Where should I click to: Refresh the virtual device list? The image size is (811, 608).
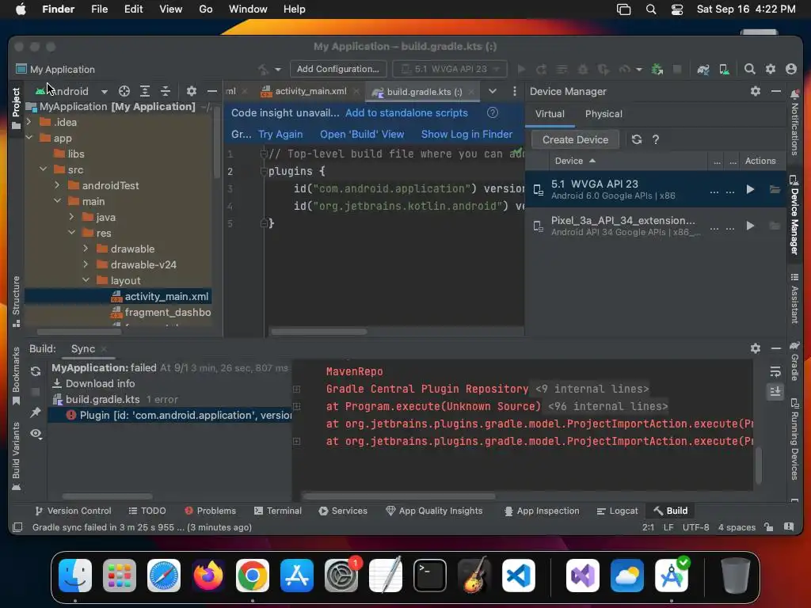637,139
